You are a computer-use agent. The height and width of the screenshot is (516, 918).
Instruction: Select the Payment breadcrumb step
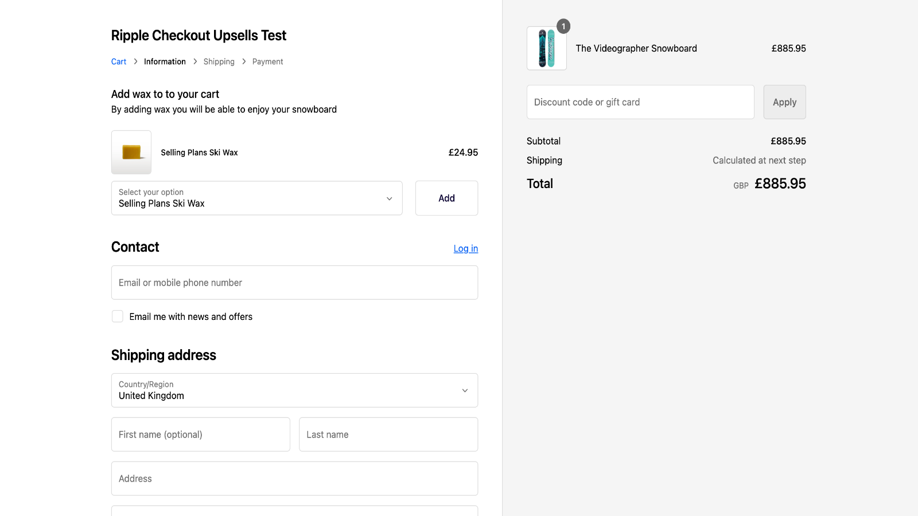[x=267, y=62]
